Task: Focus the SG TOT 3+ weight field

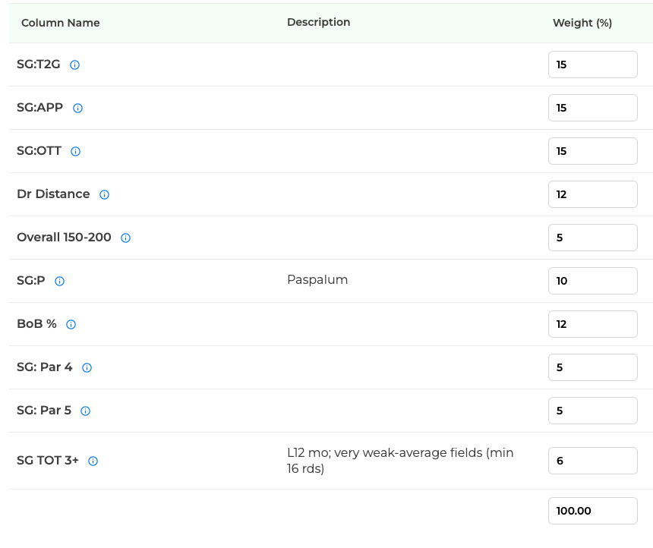Action: pyautogui.click(x=592, y=461)
